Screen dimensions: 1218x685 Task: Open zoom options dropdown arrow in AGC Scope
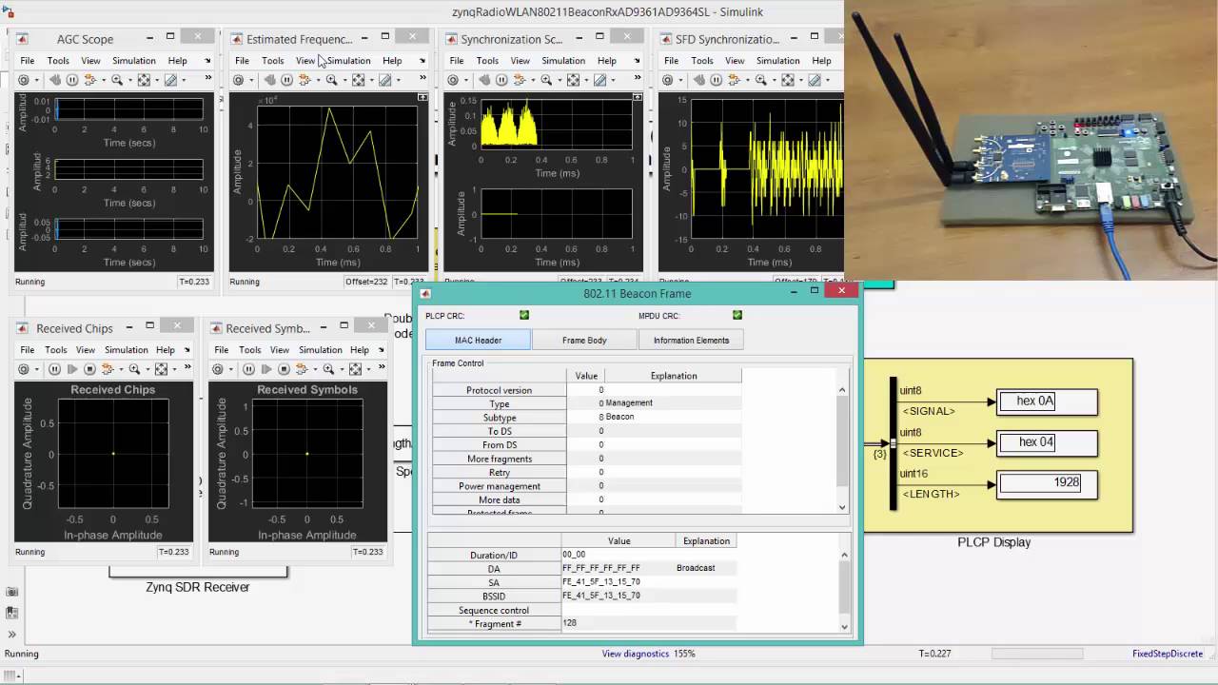(x=129, y=80)
